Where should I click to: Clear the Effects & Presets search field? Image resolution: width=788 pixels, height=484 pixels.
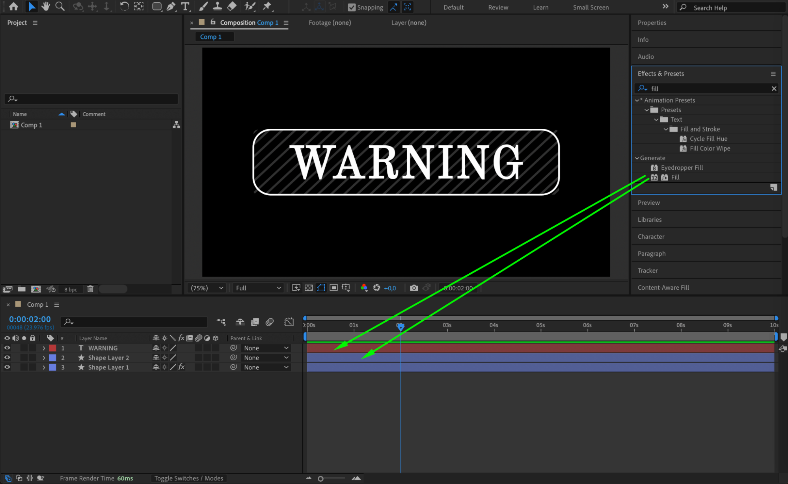coord(774,89)
